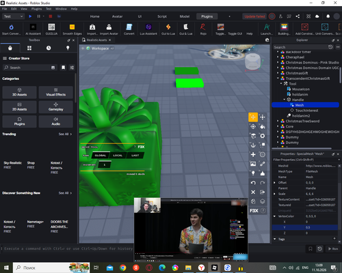Open the 3D Assets category
342x273 pixels.
coord(19,92)
